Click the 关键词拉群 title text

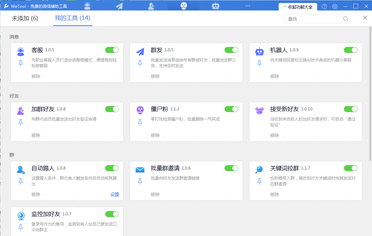coord(284,168)
